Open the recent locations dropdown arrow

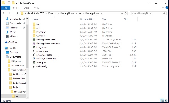[x=13, y=13]
